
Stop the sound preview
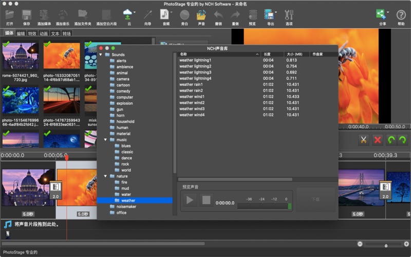coord(207,200)
